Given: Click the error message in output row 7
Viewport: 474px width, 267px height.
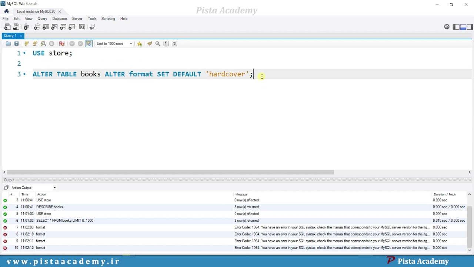Looking at the screenshot, I should click(x=332, y=227).
